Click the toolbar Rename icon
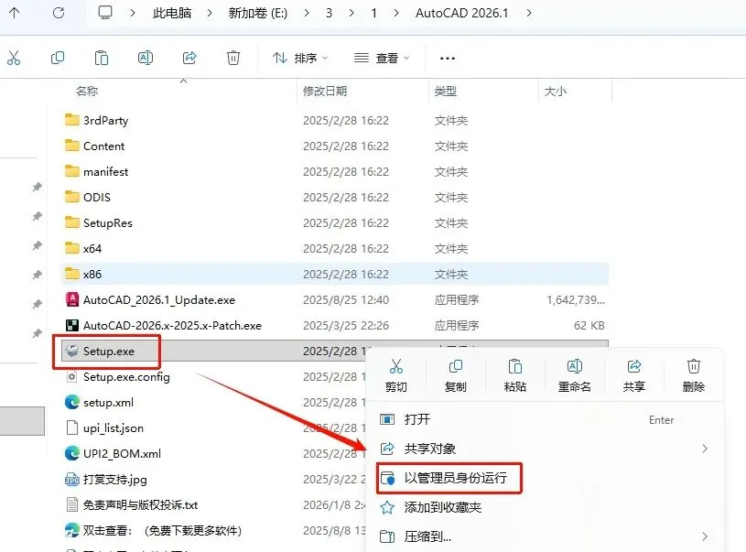The image size is (746, 552). 146,58
